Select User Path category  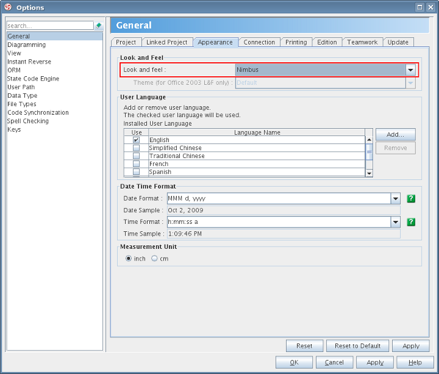click(x=55, y=87)
